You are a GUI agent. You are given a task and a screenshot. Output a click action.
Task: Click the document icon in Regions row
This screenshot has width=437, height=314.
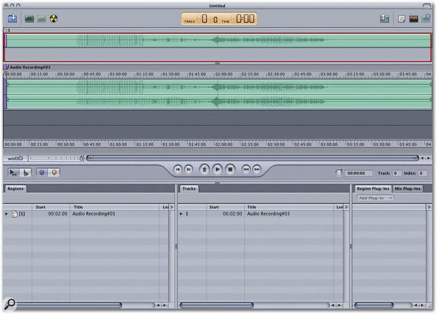(15, 214)
